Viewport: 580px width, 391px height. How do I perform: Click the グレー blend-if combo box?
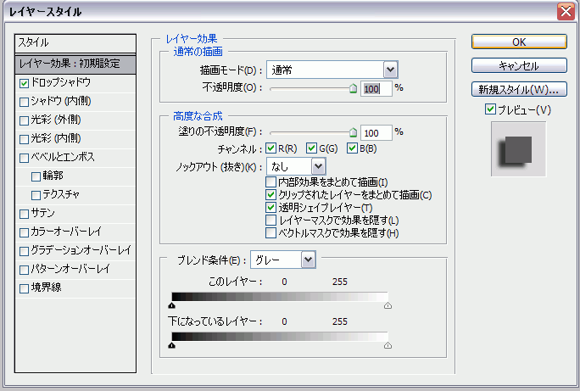283,260
